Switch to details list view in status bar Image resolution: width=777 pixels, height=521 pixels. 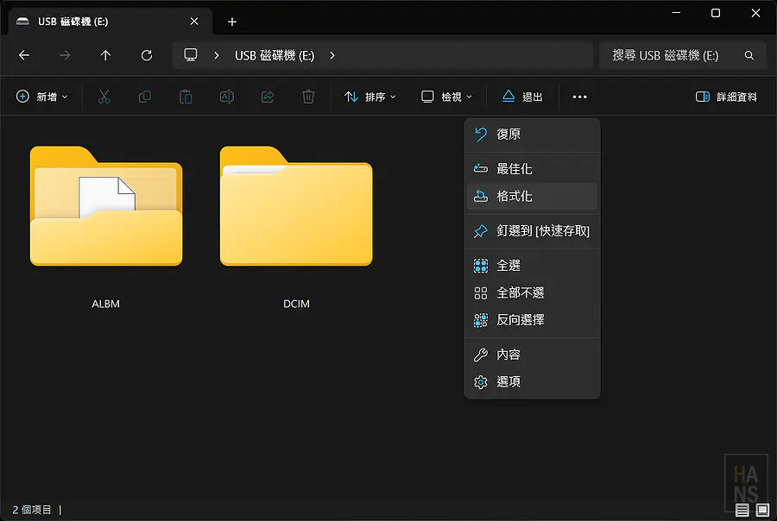[x=743, y=510]
